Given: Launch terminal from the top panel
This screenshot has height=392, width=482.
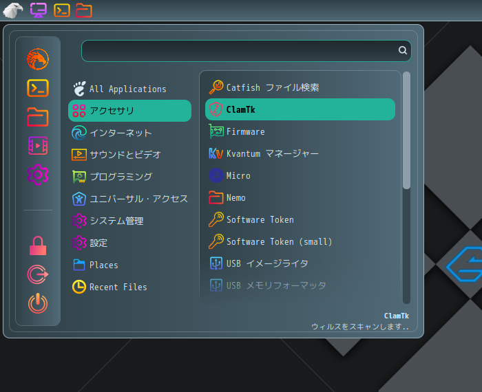Looking at the screenshot, I should tap(62, 10).
